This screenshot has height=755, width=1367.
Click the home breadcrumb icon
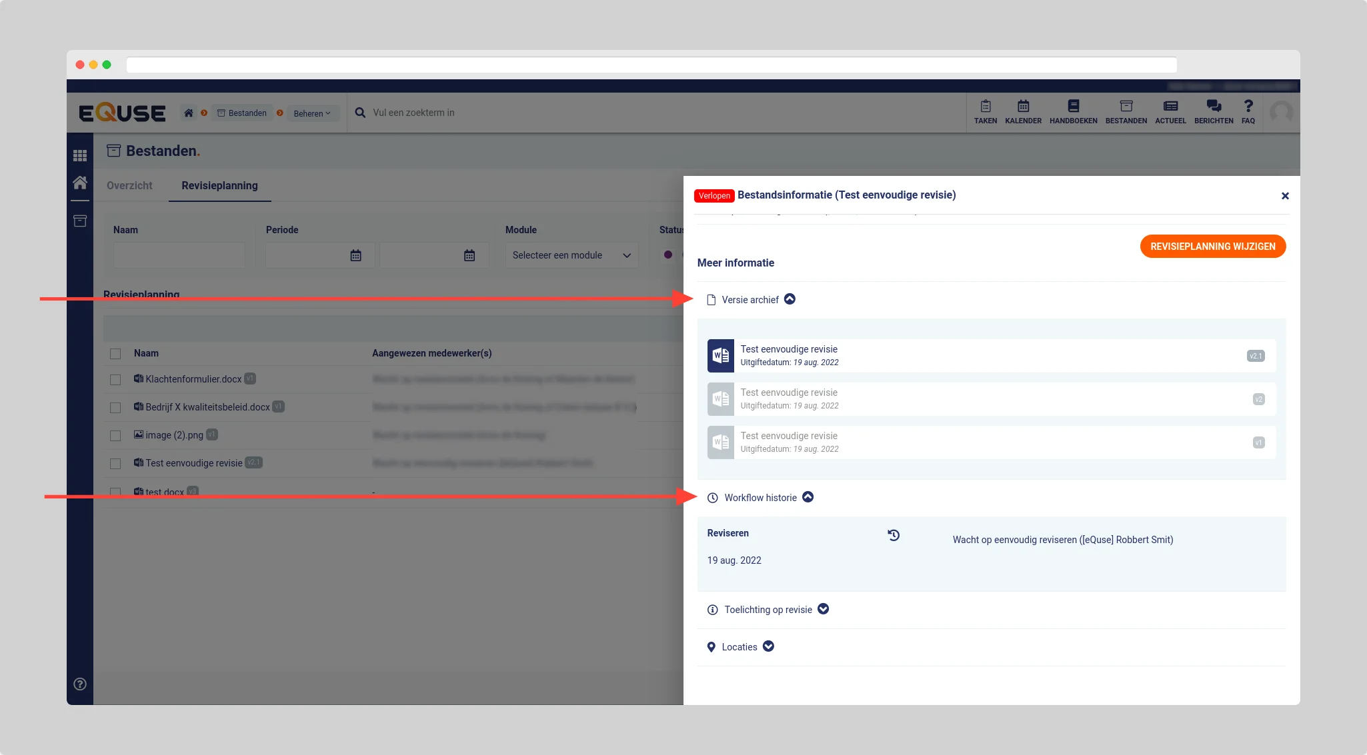coord(189,113)
